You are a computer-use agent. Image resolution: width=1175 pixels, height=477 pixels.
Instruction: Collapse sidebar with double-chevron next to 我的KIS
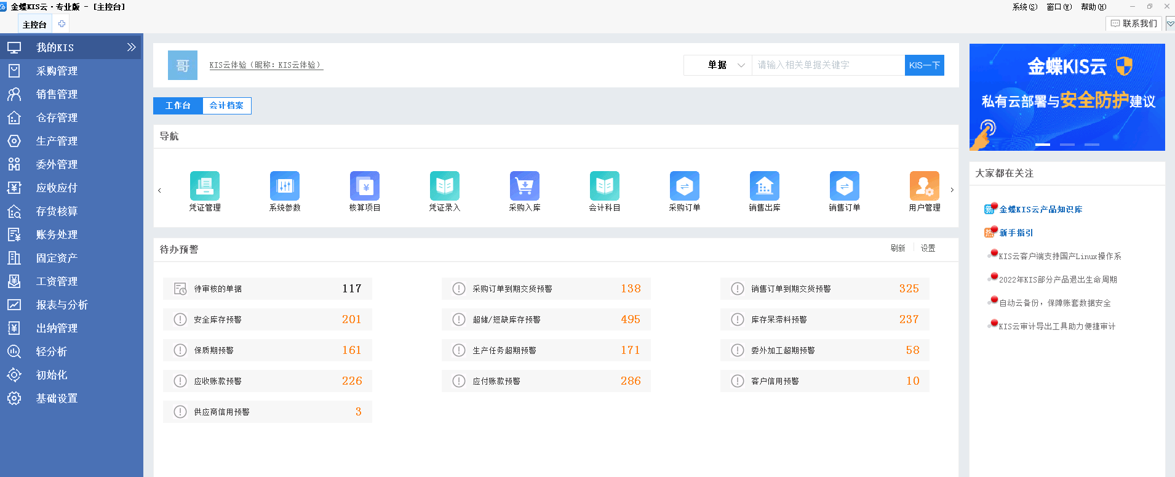[x=131, y=47]
